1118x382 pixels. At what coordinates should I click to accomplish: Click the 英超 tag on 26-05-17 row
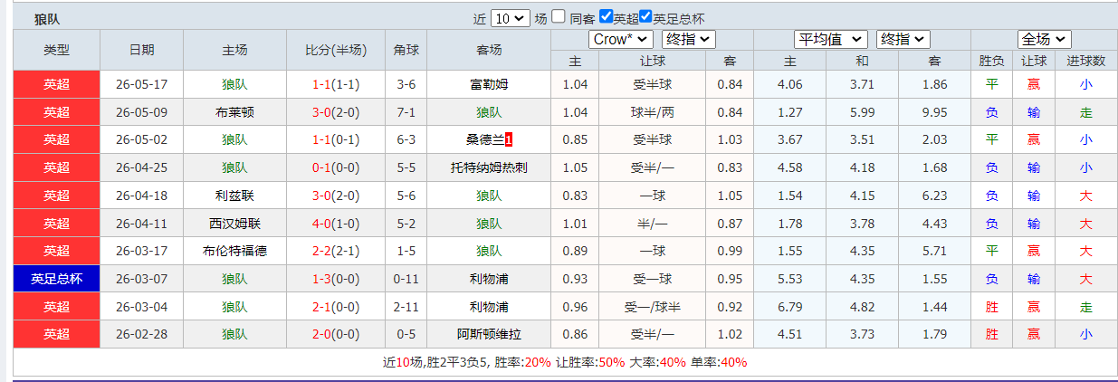56,84
